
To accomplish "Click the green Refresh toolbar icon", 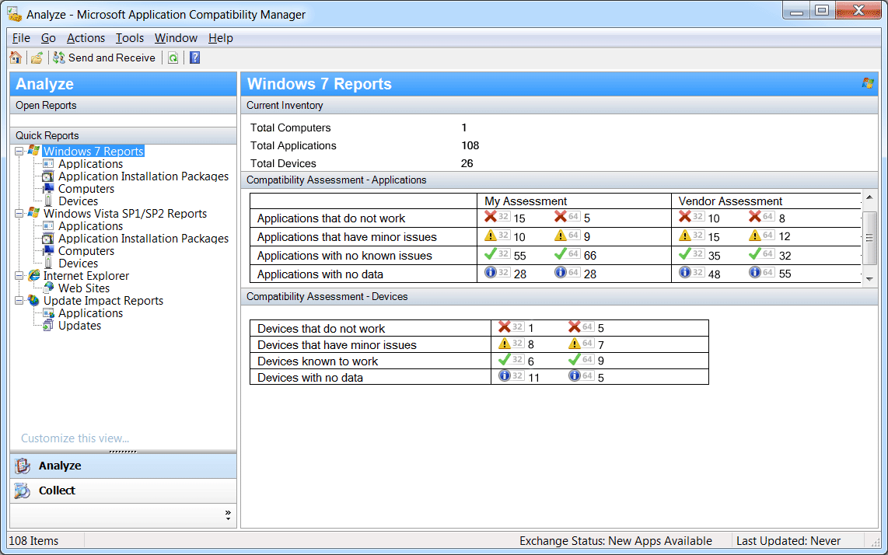I will point(173,58).
